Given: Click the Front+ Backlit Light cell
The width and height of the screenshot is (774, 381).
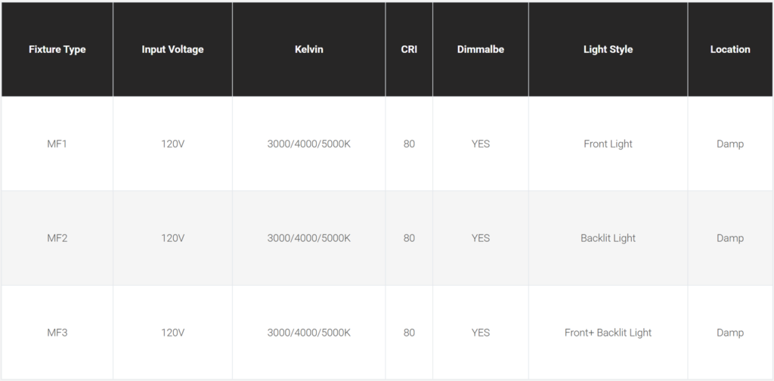Looking at the screenshot, I should (x=608, y=333).
